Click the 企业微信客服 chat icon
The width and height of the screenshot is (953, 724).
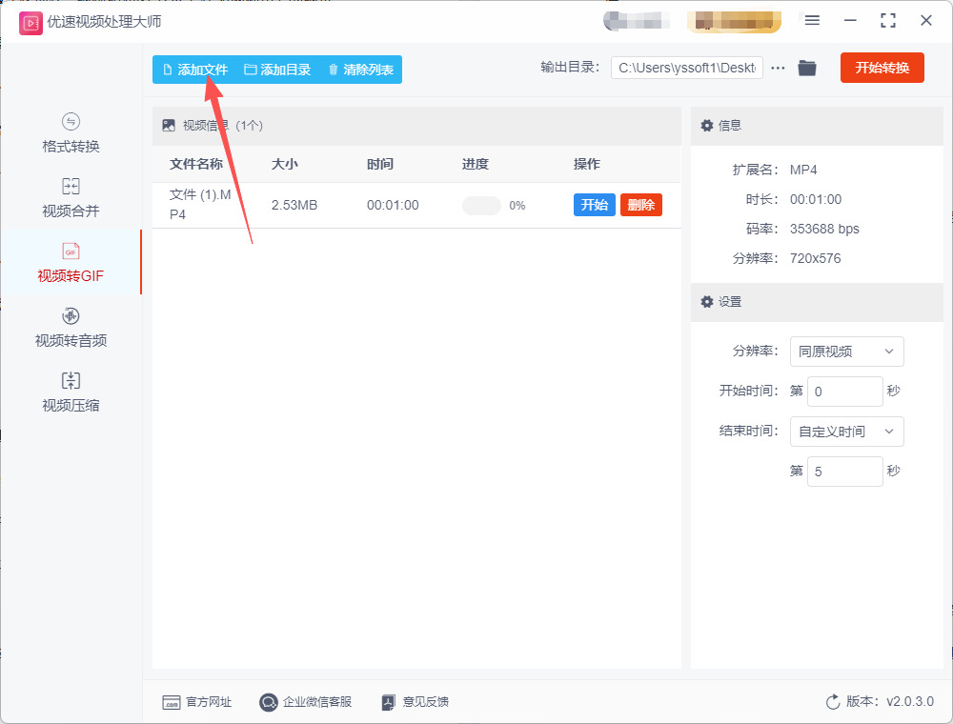pos(268,702)
